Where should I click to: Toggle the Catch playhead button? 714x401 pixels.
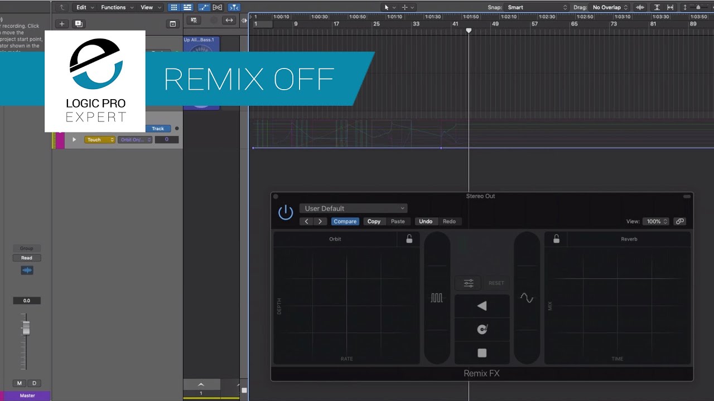pos(234,7)
